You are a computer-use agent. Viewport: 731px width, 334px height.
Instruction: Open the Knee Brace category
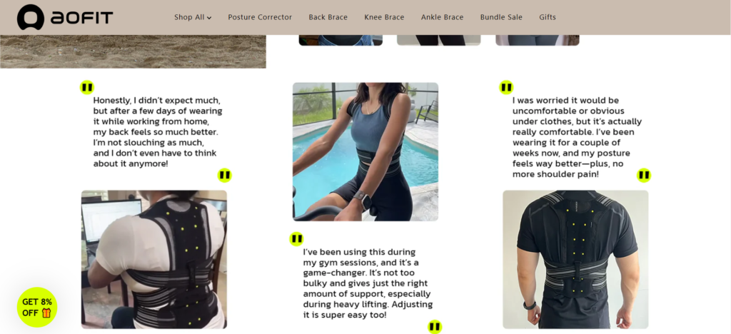click(384, 17)
